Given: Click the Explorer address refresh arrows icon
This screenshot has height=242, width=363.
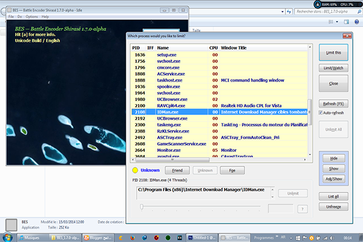Looking at the screenshot, I should pos(289,11).
